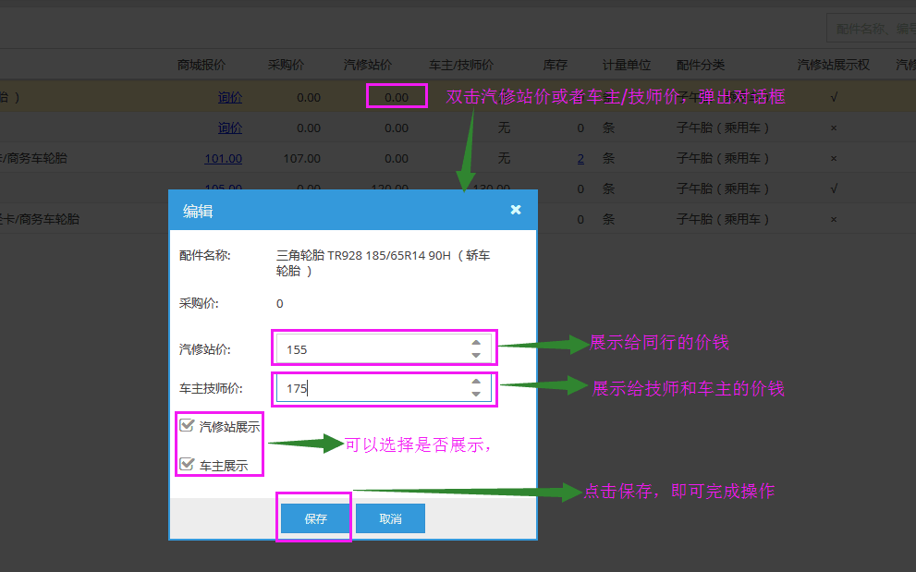Toggle the 汽修站展示 checkbox

pyautogui.click(x=188, y=426)
